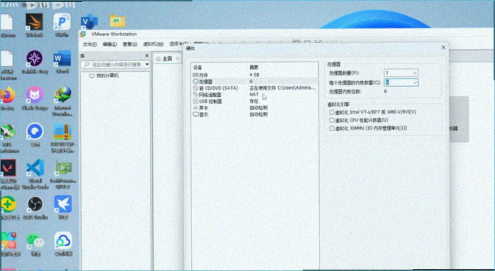Open the 编辑(E) menu

(x=110, y=45)
